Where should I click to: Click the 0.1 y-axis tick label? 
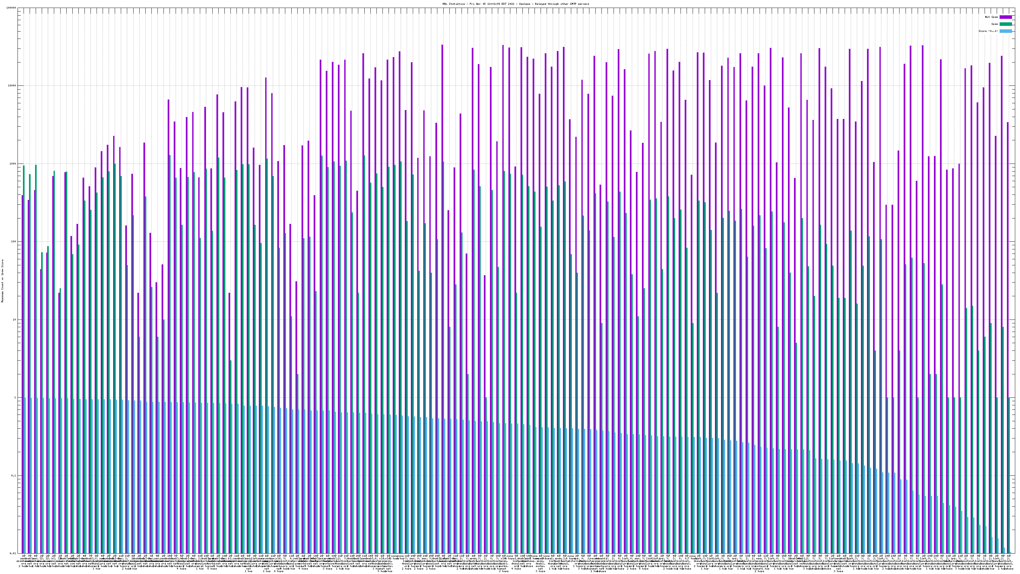pos(14,476)
